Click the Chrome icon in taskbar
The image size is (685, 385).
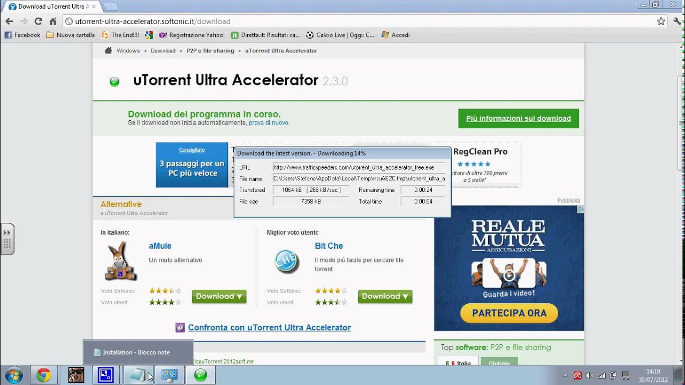pyautogui.click(x=44, y=375)
